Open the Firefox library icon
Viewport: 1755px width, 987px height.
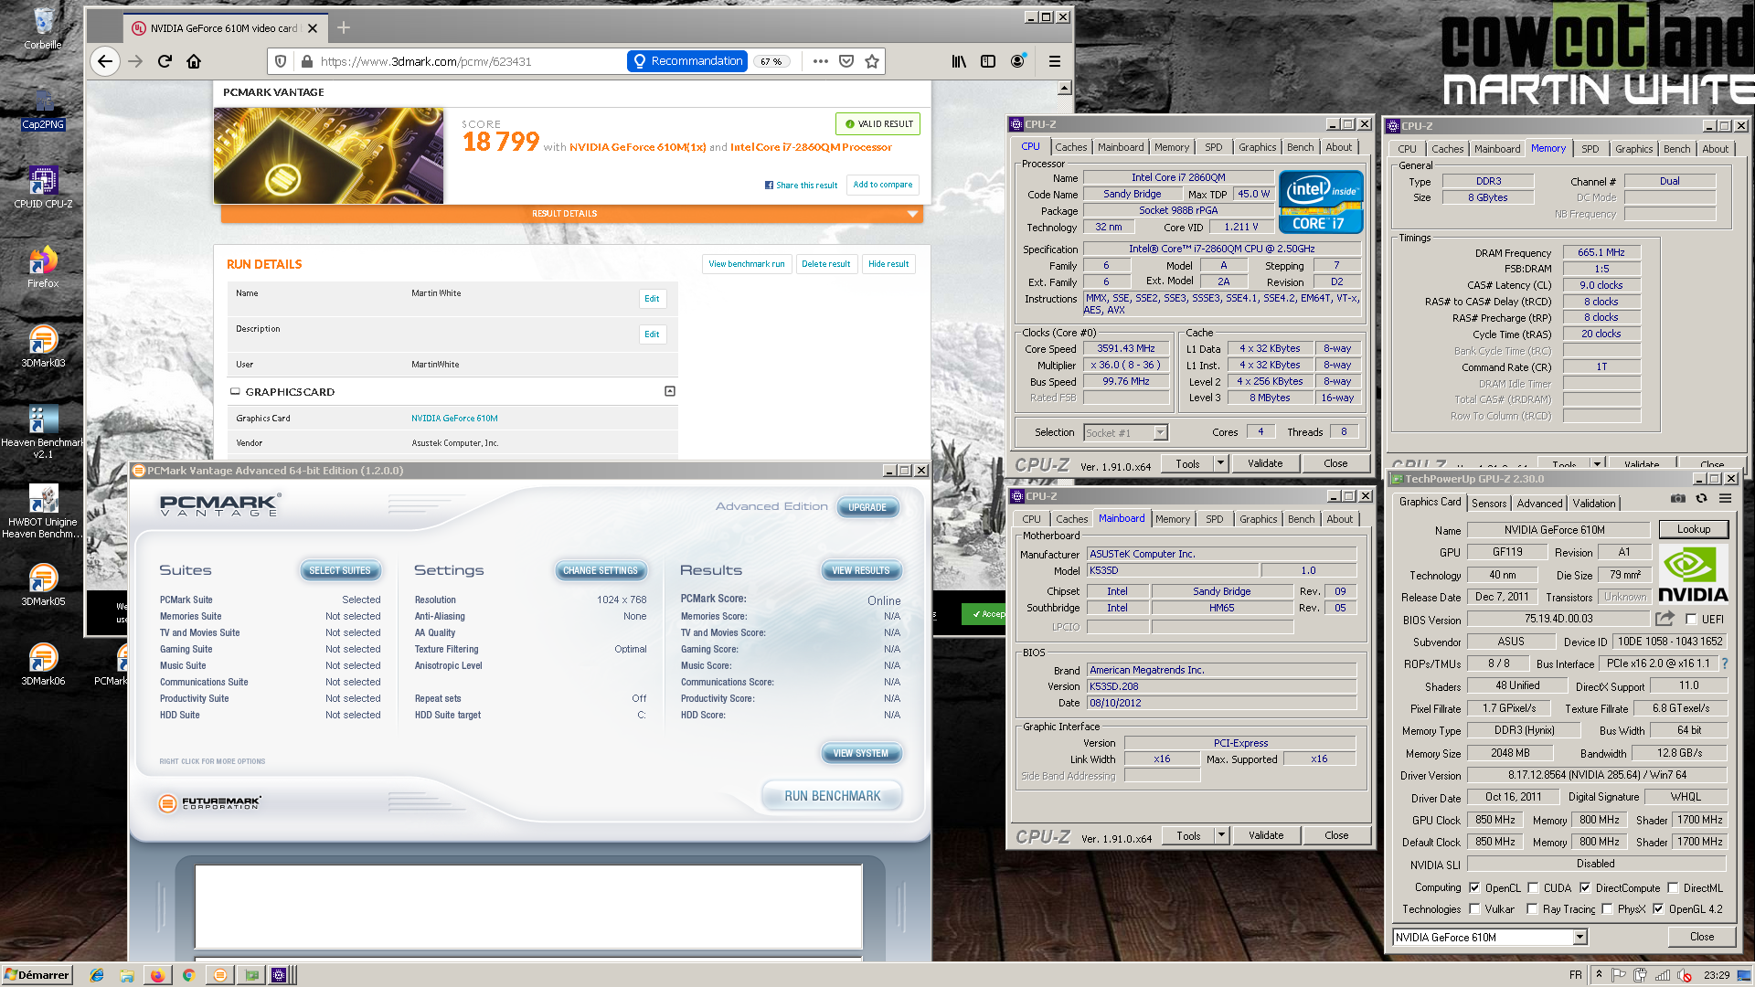click(959, 61)
